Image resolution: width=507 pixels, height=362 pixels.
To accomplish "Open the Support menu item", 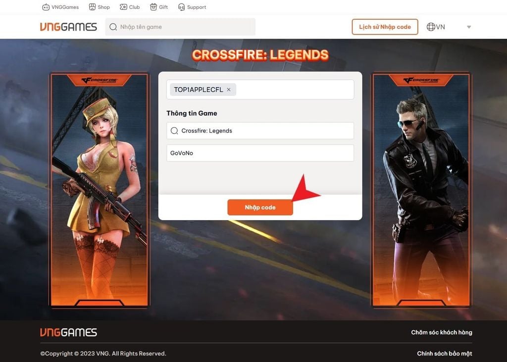I will (x=192, y=7).
